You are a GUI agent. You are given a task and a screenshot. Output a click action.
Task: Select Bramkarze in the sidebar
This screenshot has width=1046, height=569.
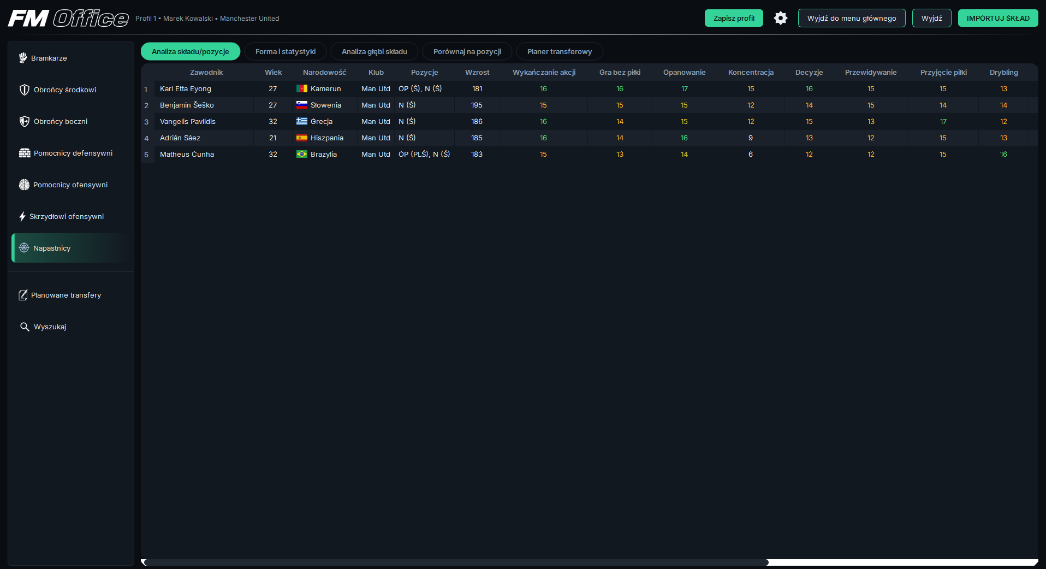[71, 58]
